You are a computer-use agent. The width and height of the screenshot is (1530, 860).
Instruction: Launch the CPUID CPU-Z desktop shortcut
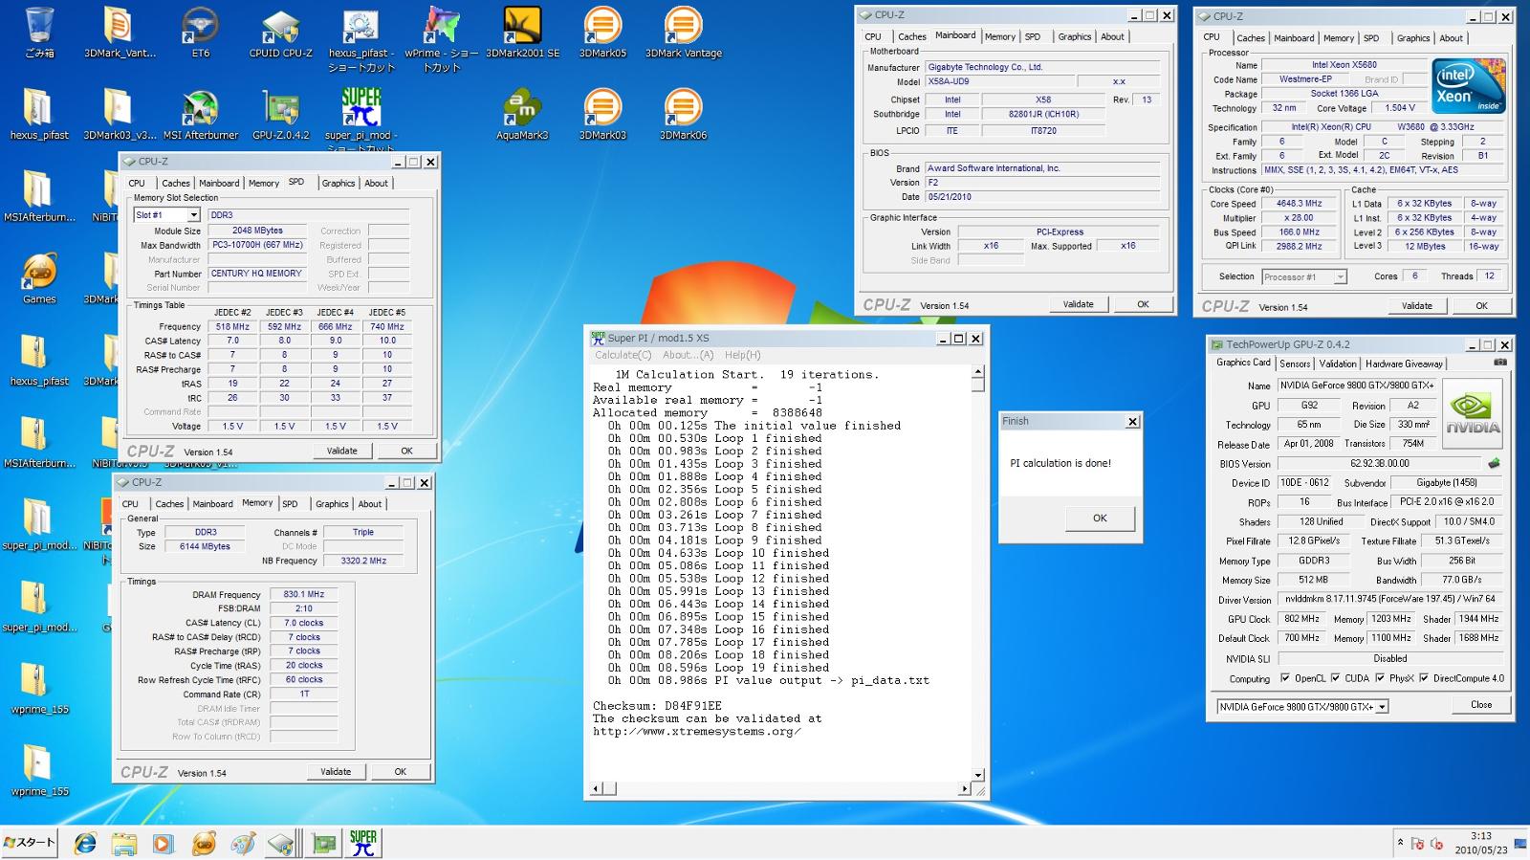pos(280,33)
